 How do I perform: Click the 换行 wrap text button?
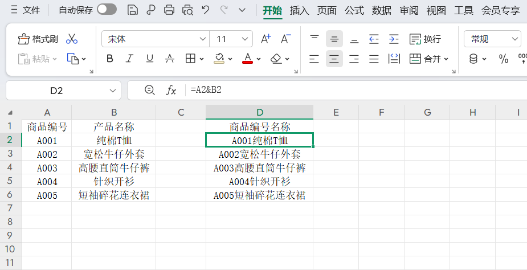[425, 39]
